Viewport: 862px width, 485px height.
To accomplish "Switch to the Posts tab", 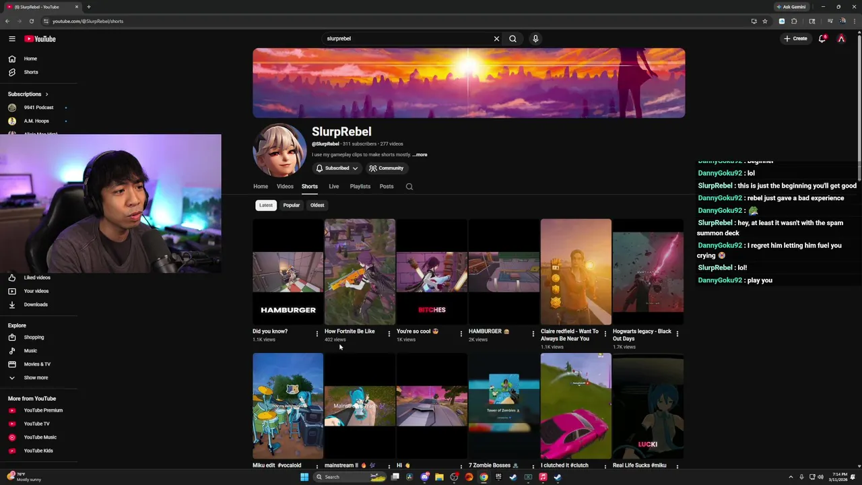I will 387,187.
